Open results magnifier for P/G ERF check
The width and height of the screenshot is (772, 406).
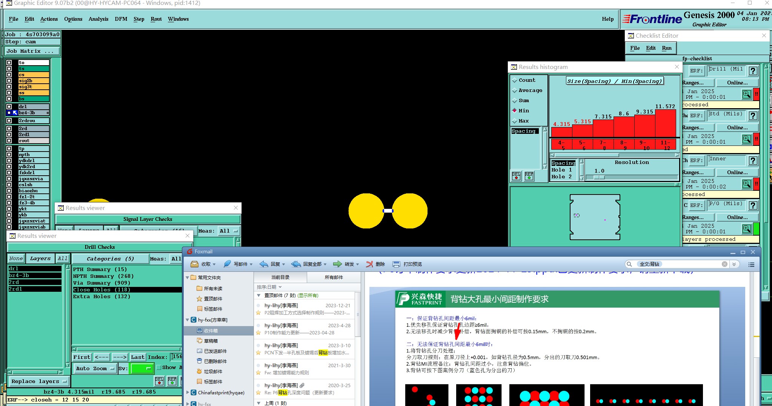[746, 229]
